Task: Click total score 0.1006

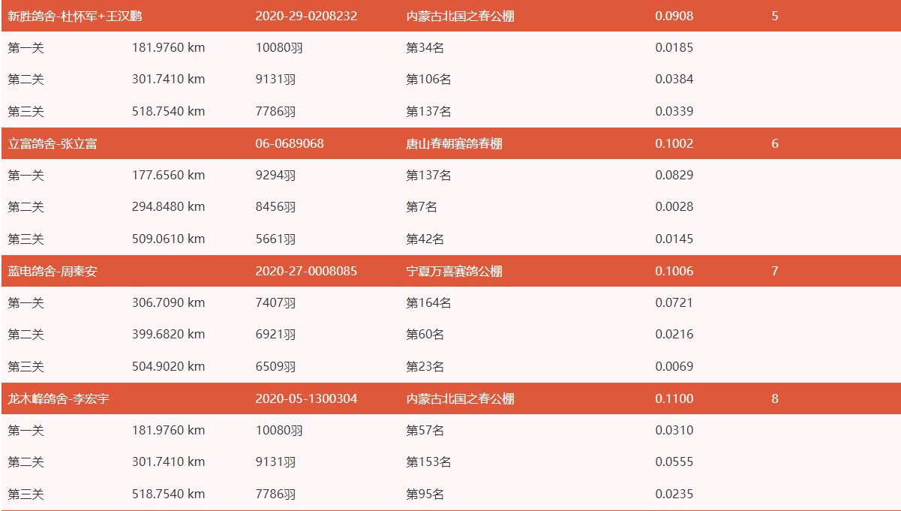Action: coord(674,271)
